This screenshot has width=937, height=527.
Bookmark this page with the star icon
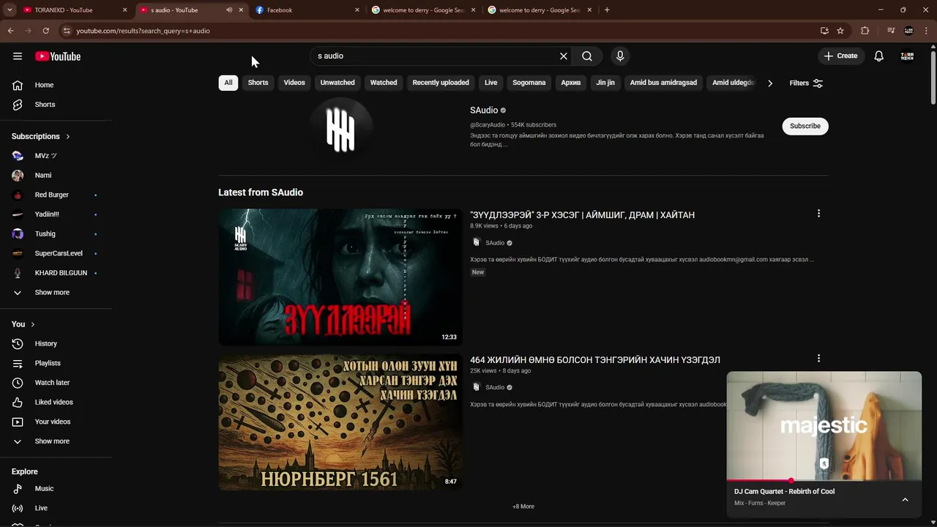pos(840,31)
